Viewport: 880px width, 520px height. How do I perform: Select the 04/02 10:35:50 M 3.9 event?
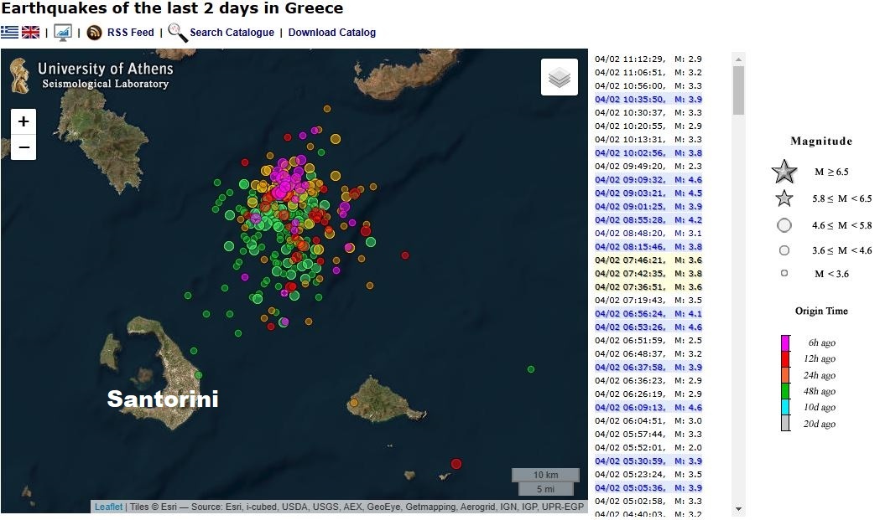[x=648, y=100]
